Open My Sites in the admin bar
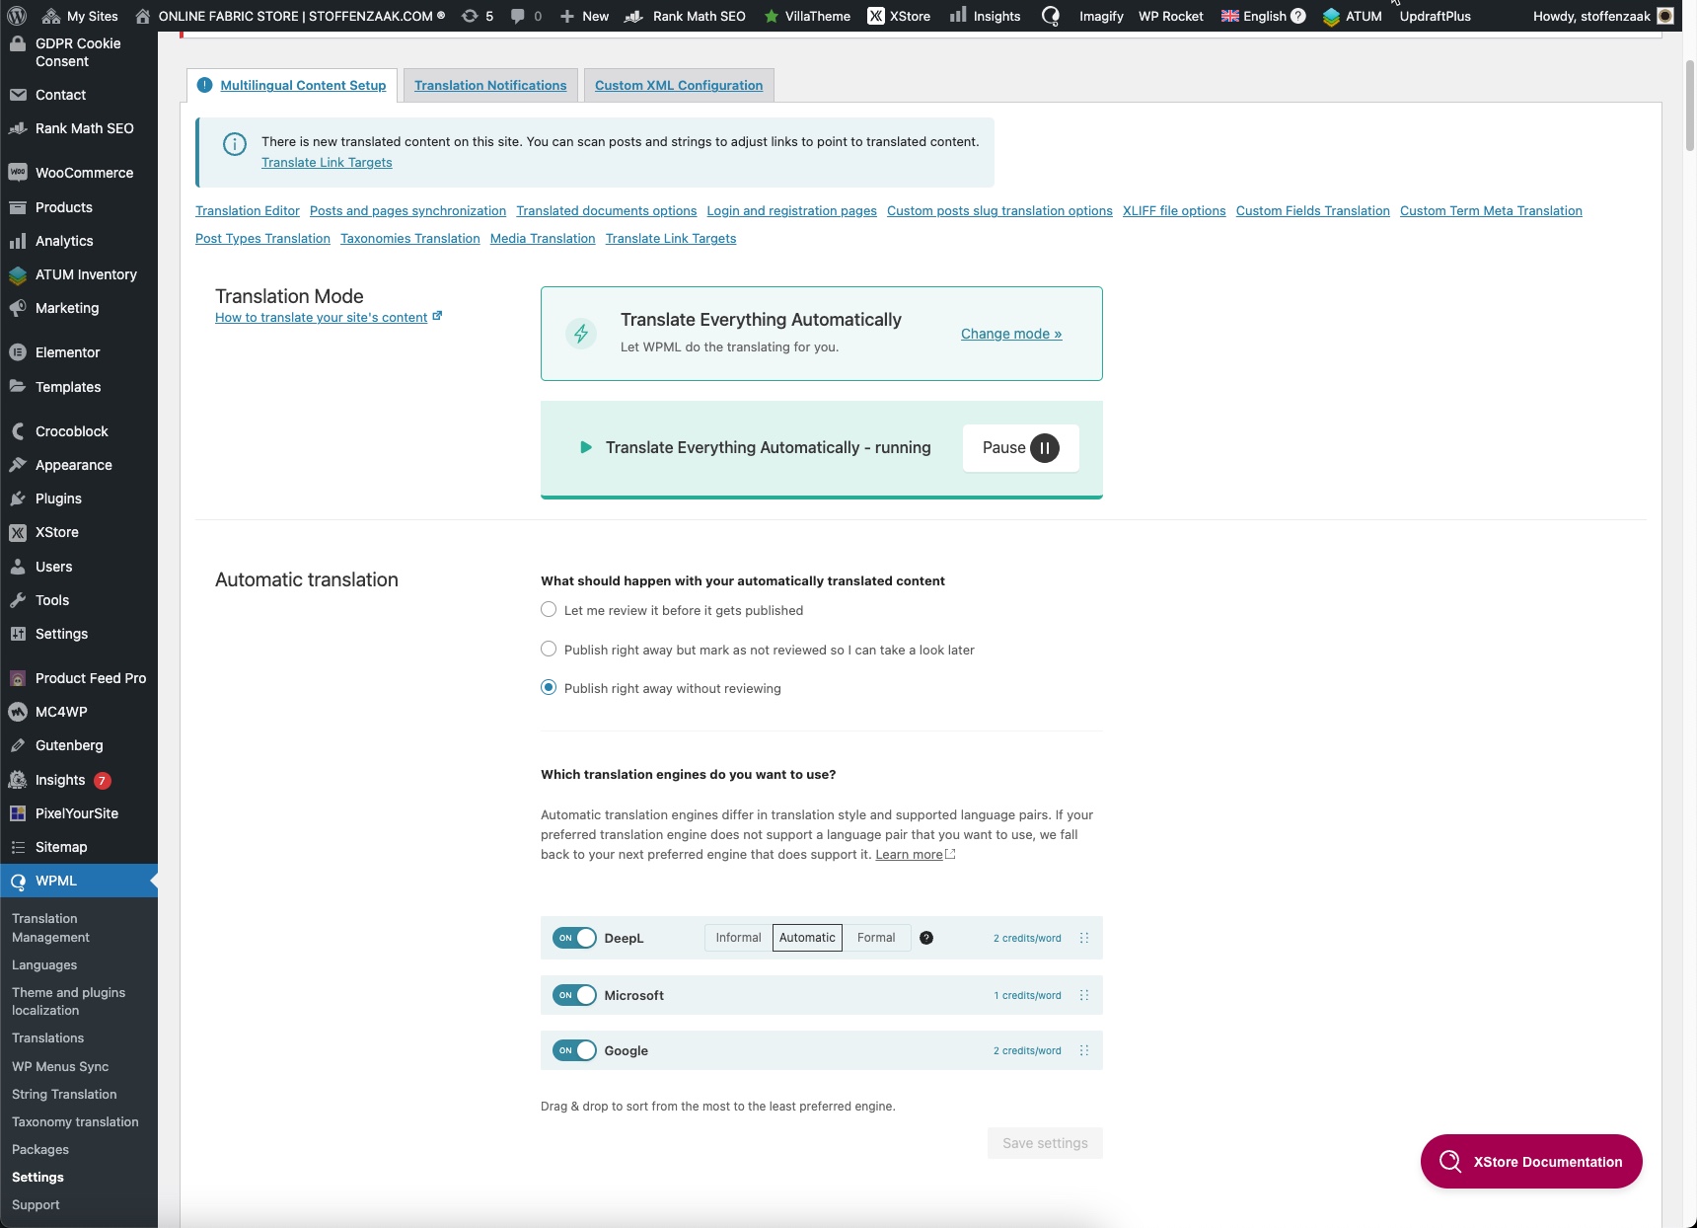Image resolution: width=1697 pixels, height=1228 pixels. point(80,16)
